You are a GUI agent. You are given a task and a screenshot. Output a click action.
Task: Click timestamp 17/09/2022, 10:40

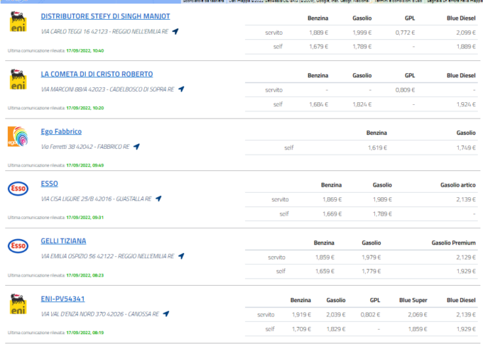click(85, 51)
